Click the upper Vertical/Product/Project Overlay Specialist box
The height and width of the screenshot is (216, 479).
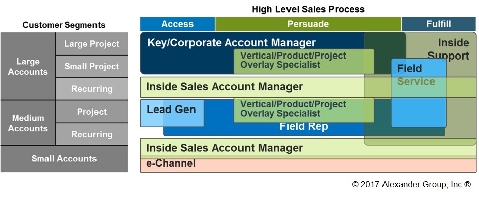click(x=304, y=62)
